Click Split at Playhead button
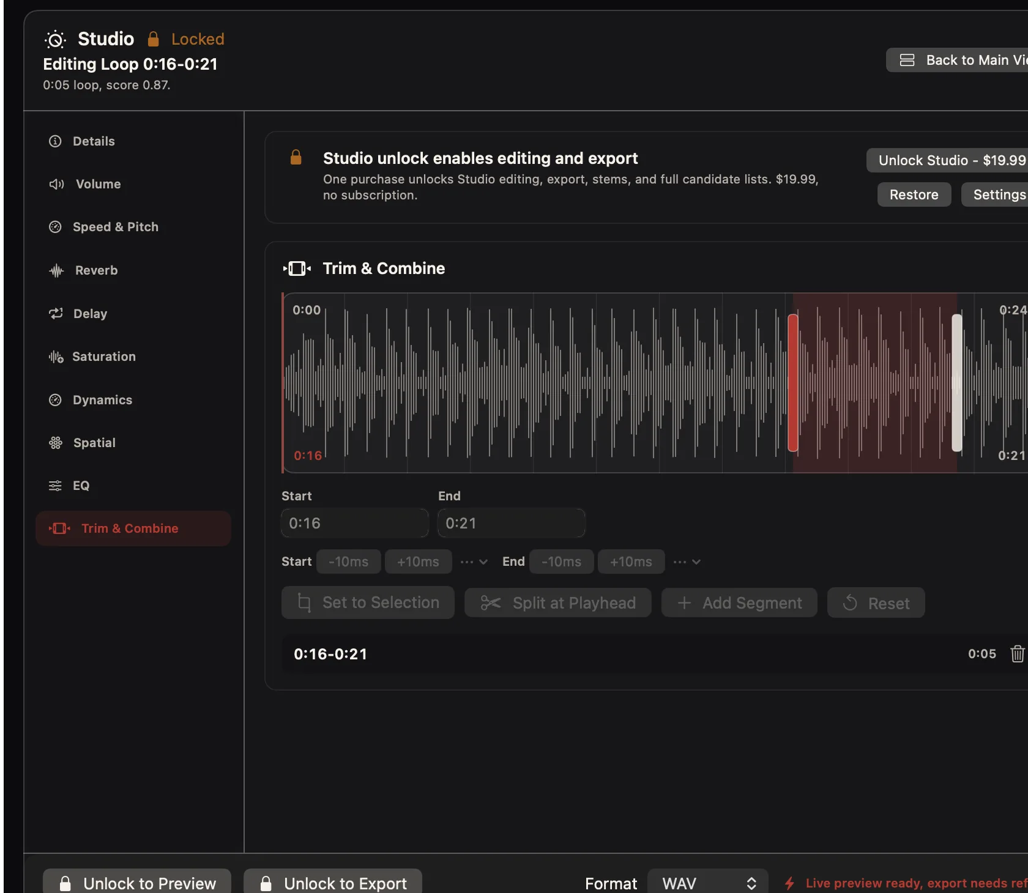 coord(558,602)
